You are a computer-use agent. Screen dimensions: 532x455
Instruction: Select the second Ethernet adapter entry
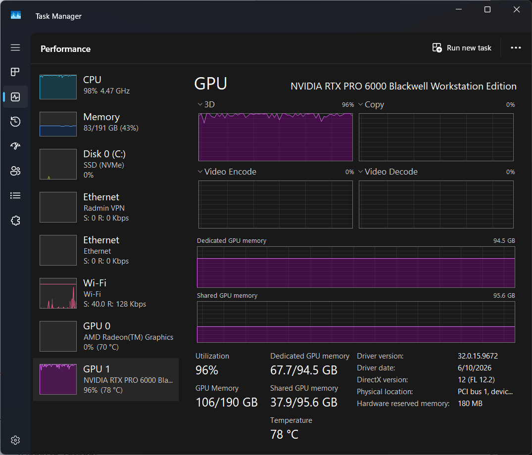pos(106,250)
